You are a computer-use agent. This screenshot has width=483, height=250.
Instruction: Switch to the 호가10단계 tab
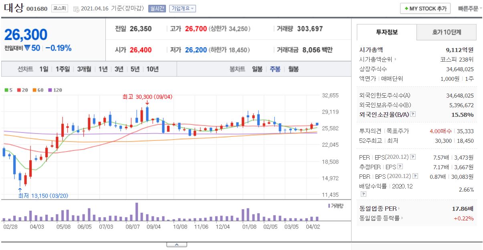tap(447, 32)
